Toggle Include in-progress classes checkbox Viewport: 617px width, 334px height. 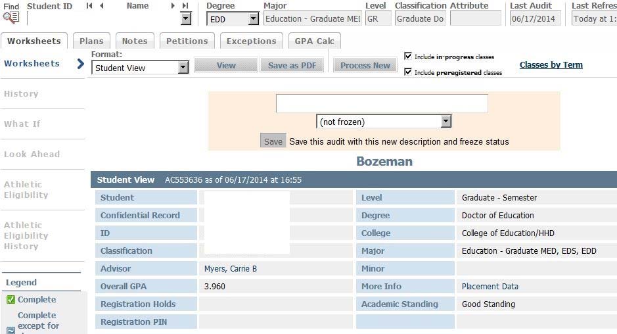click(408, 57)
